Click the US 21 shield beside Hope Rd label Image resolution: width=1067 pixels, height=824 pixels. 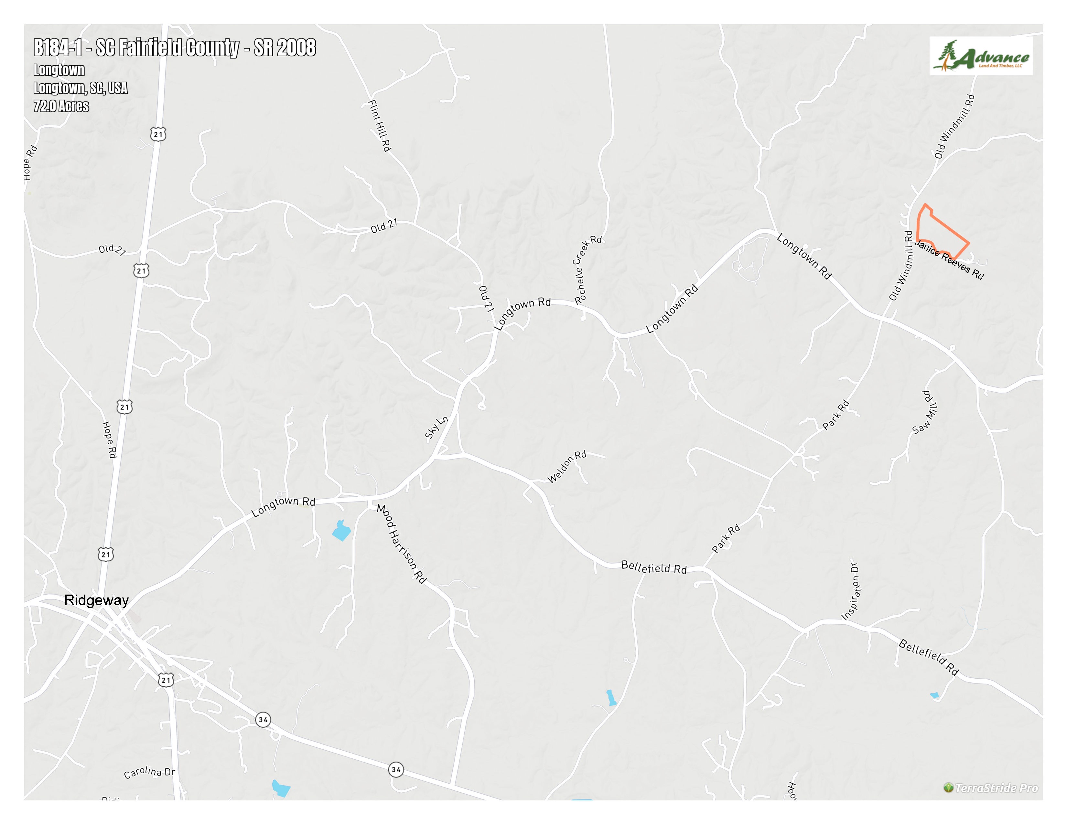(x=124, y=407)
